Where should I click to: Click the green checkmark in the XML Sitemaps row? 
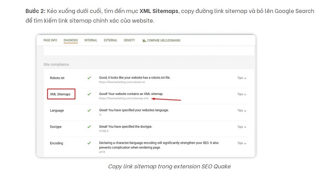point(89,94)
